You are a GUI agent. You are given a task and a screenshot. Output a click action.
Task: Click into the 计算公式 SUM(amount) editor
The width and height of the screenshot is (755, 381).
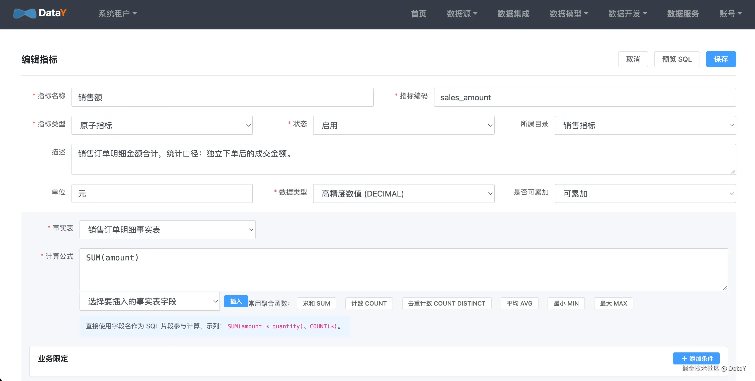coord(404,269)
